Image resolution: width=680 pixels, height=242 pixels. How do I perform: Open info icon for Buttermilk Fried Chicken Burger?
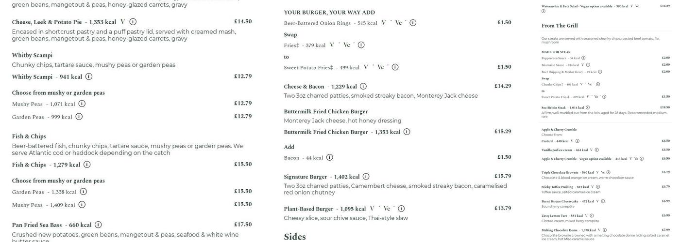click(x=407, y=132)
